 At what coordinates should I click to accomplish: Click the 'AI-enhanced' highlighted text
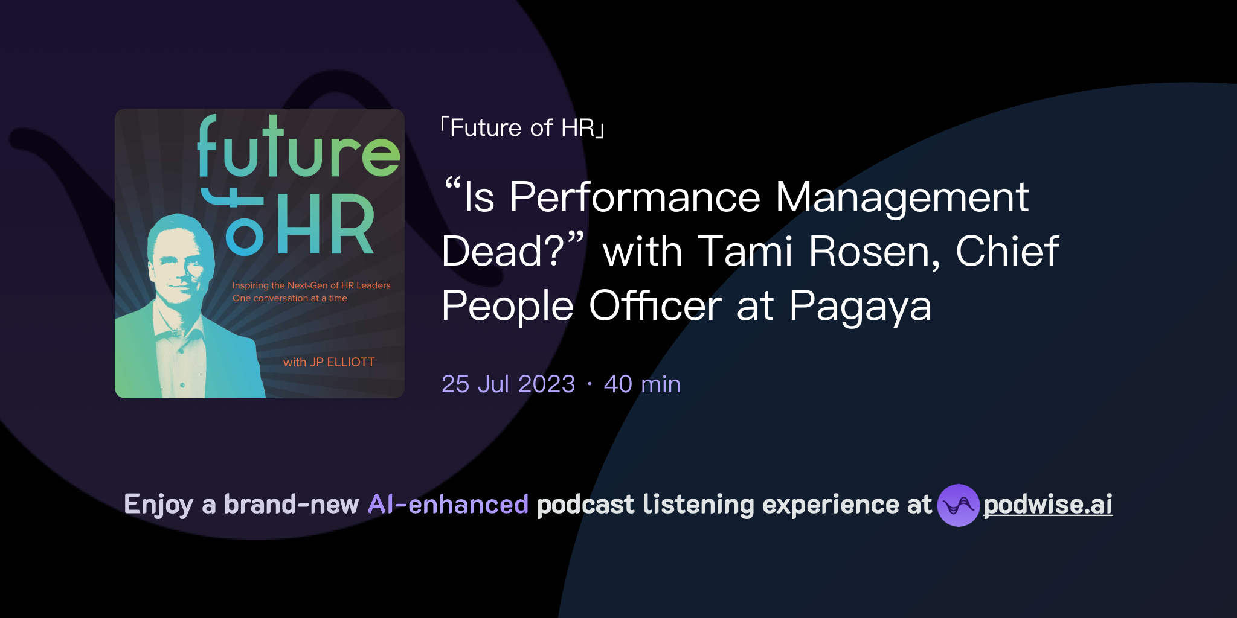(x=448, y=505)
